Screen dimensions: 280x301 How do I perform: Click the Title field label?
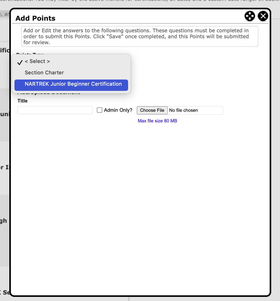point(22,101)
